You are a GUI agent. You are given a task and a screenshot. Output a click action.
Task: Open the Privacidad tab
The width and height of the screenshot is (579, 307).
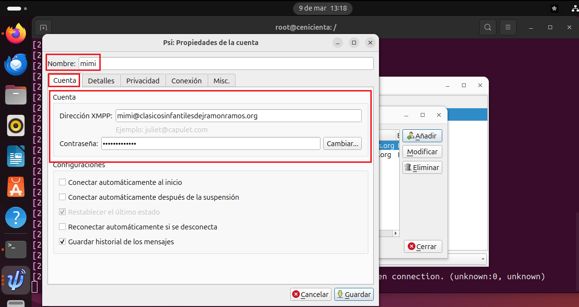click(142, 80)
